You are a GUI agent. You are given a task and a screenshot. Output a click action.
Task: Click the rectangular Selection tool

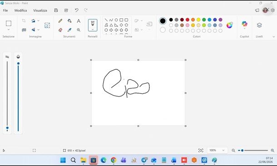(x=9, y=23)
